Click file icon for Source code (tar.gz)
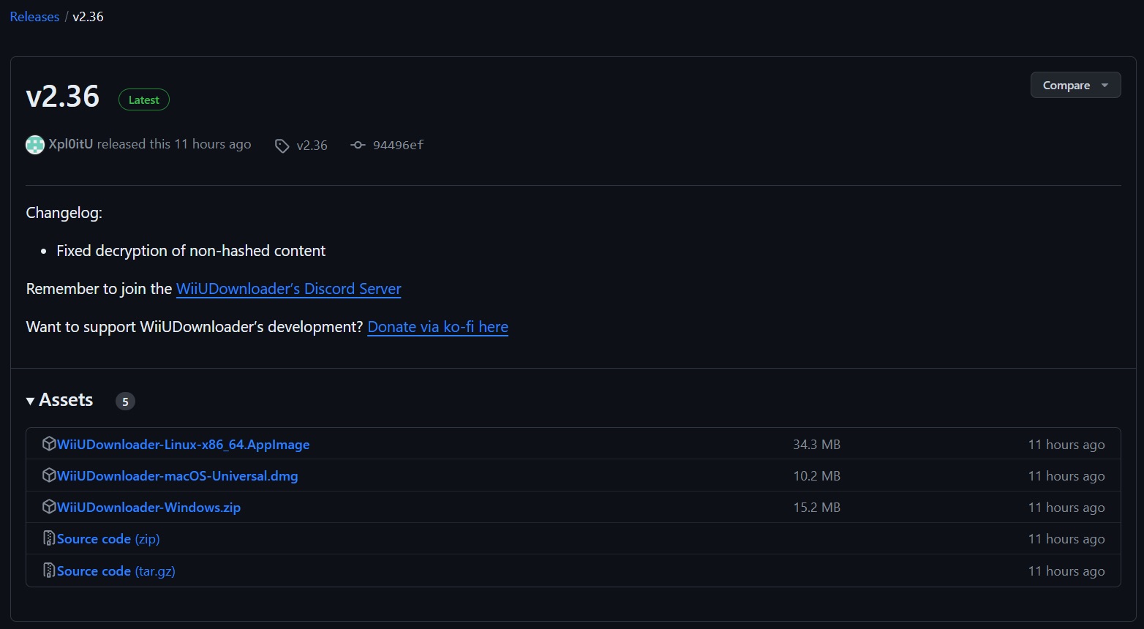This screenshot has height=629, width=1144. [49, 570]
